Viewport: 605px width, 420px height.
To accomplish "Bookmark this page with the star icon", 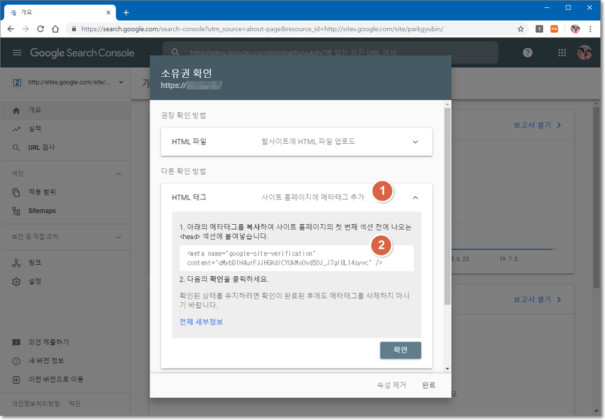I will (x=520, y=29).
